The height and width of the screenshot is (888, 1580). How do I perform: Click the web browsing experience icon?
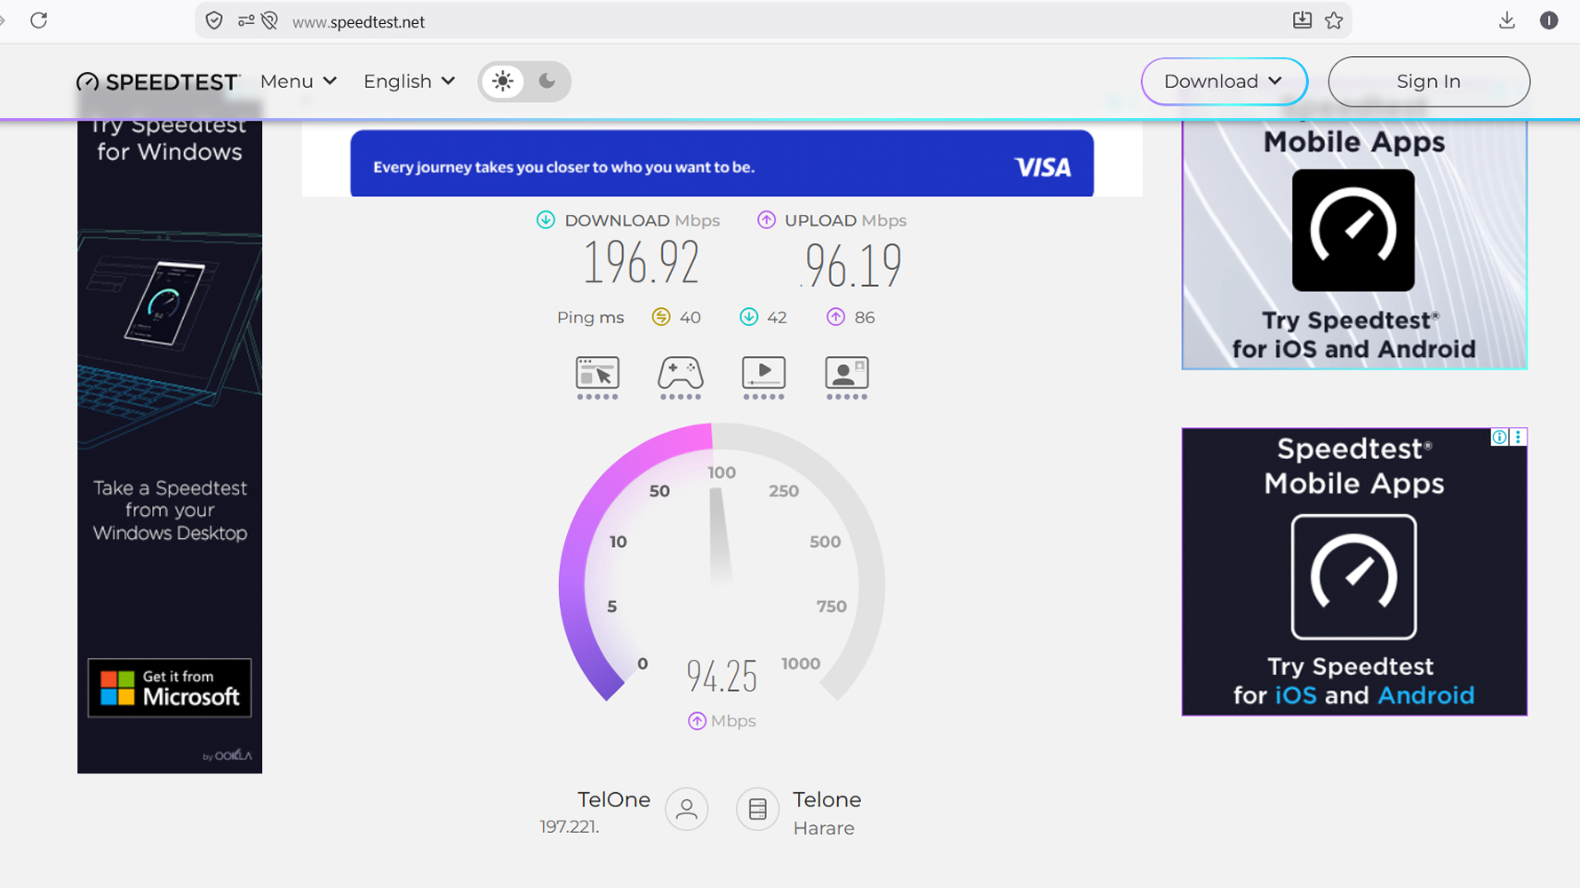(x=597, y=377)
